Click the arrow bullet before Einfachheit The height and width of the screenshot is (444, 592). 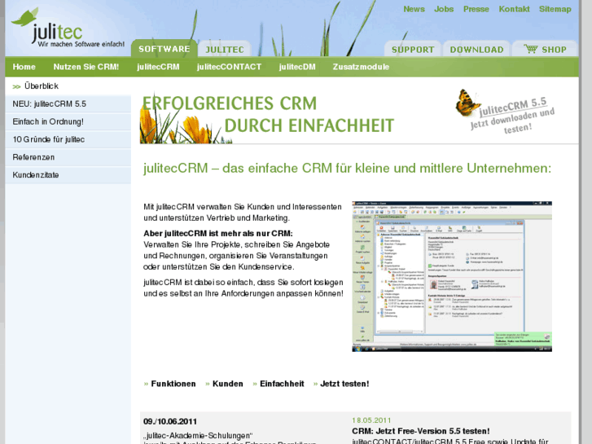255,384
